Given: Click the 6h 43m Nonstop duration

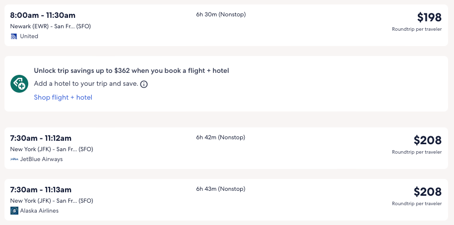Looking at the screenshot, I should (x=220, y=189).
